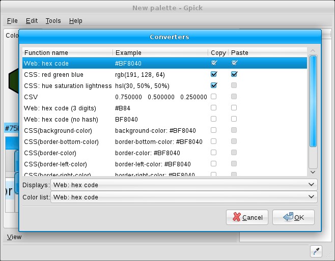Enable Paste for Web: hex code (3 digits)

(x=234, y=108)
